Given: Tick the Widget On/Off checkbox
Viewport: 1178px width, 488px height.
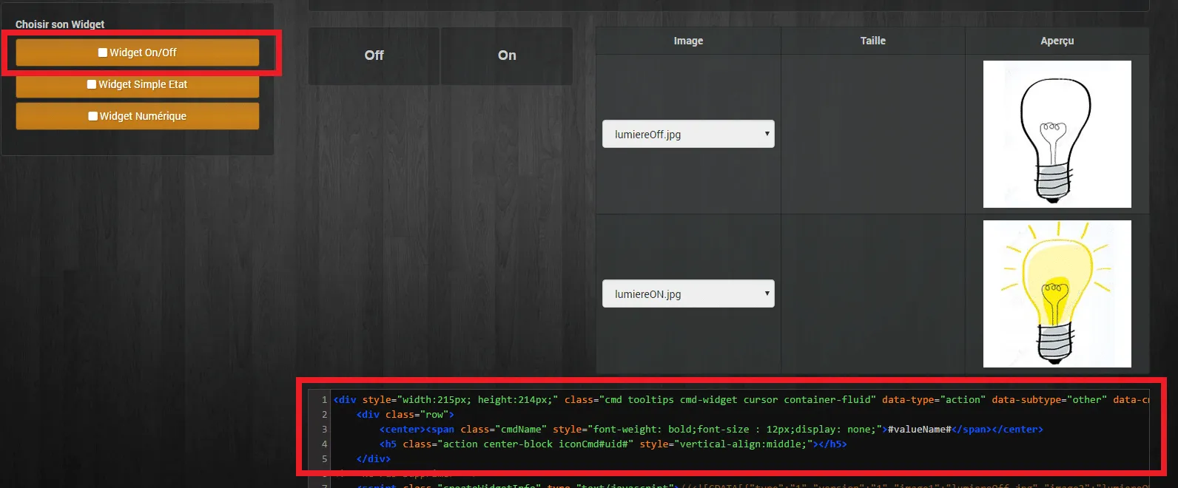Looking at the screenshot, I should 103,52.
